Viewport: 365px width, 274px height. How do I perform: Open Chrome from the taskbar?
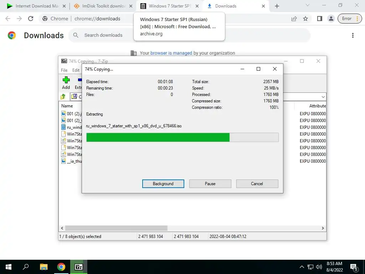[x=61, y=267]
